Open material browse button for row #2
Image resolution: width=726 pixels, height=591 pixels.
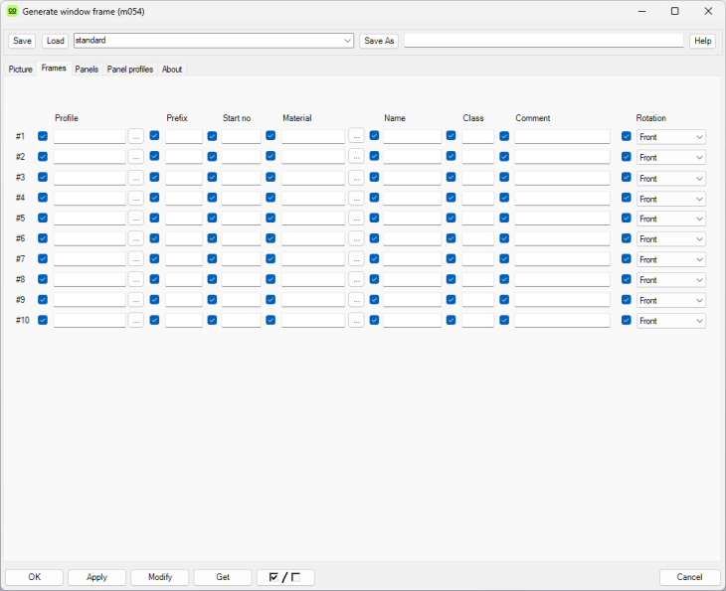[x=356, y=157]
